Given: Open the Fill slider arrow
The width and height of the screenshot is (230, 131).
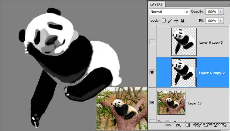Looking at the screenshot, I should 221,21.
